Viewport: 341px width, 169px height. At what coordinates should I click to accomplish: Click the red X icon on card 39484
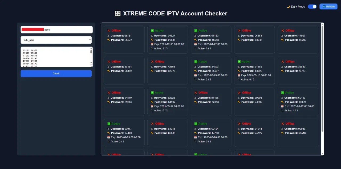(x=109, y=62)
